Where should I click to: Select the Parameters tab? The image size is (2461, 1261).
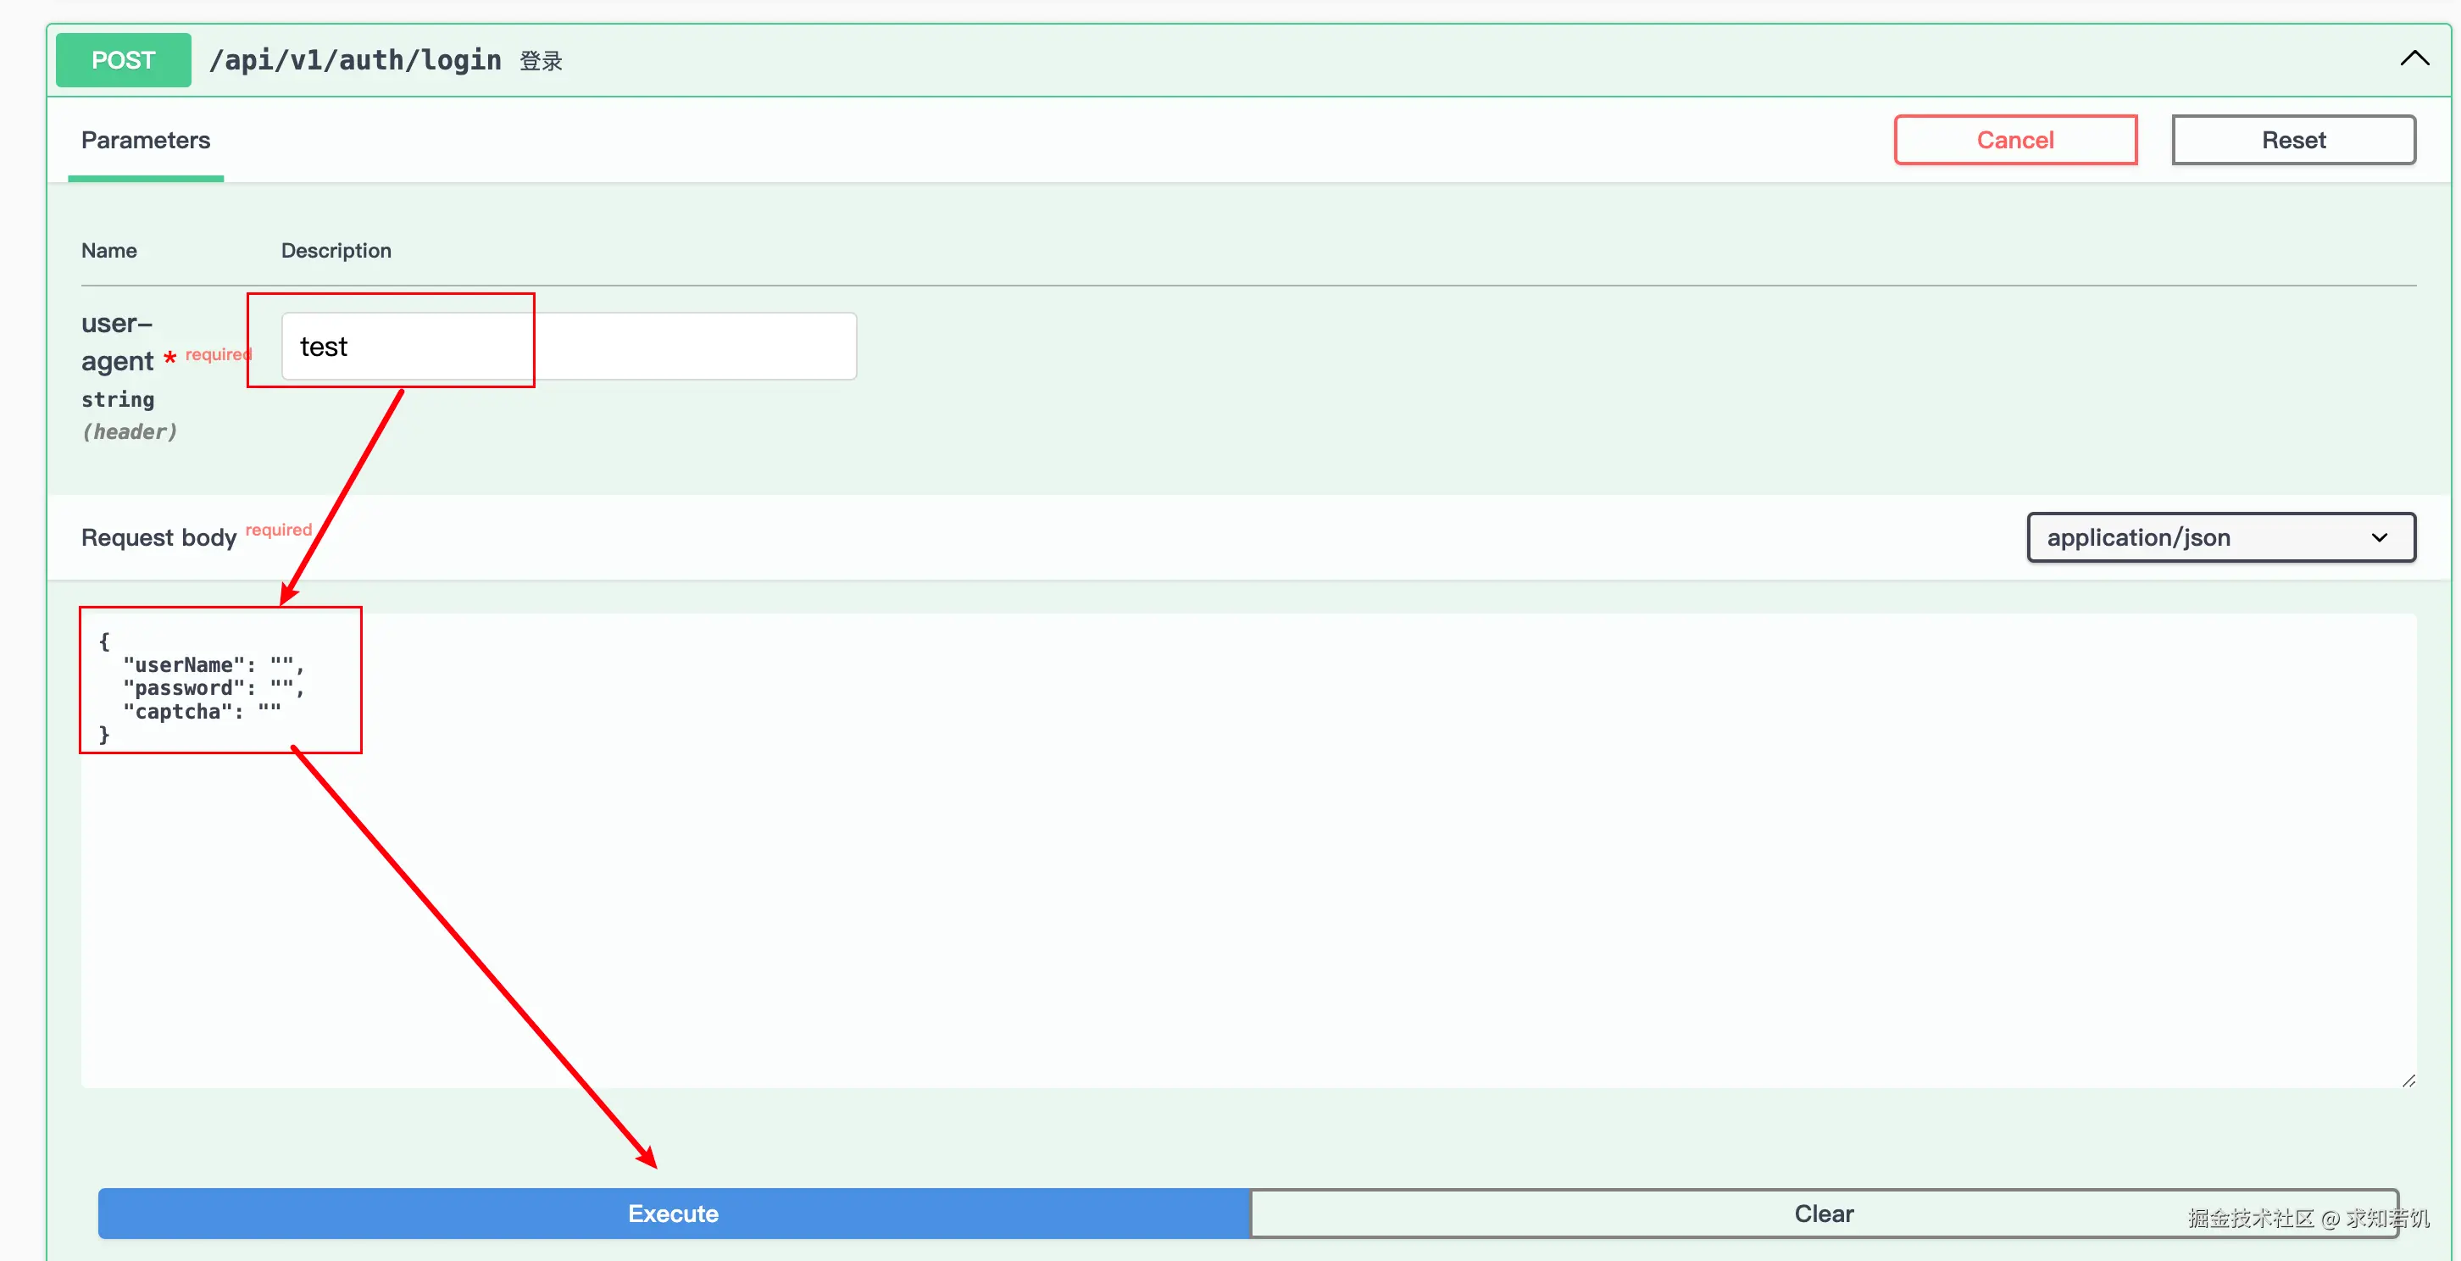coord(145,141)
